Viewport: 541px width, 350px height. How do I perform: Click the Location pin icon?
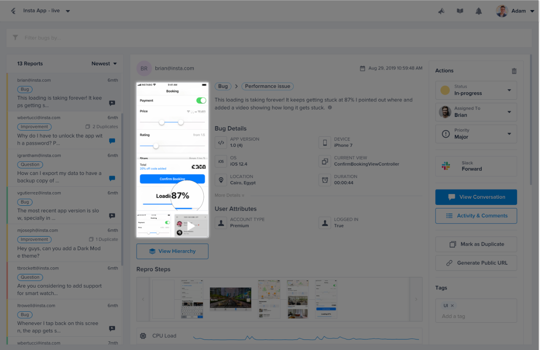pyautogui.click(x=221, y=180)
